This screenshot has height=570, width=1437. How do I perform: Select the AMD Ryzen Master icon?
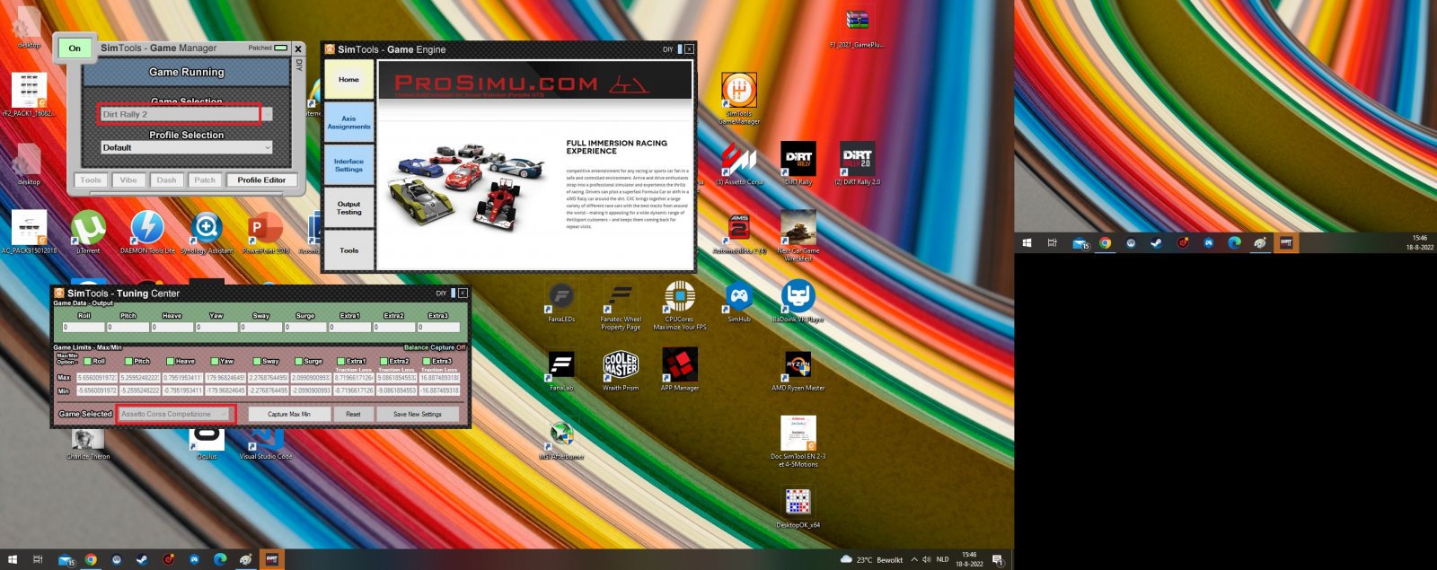point(798,366)
